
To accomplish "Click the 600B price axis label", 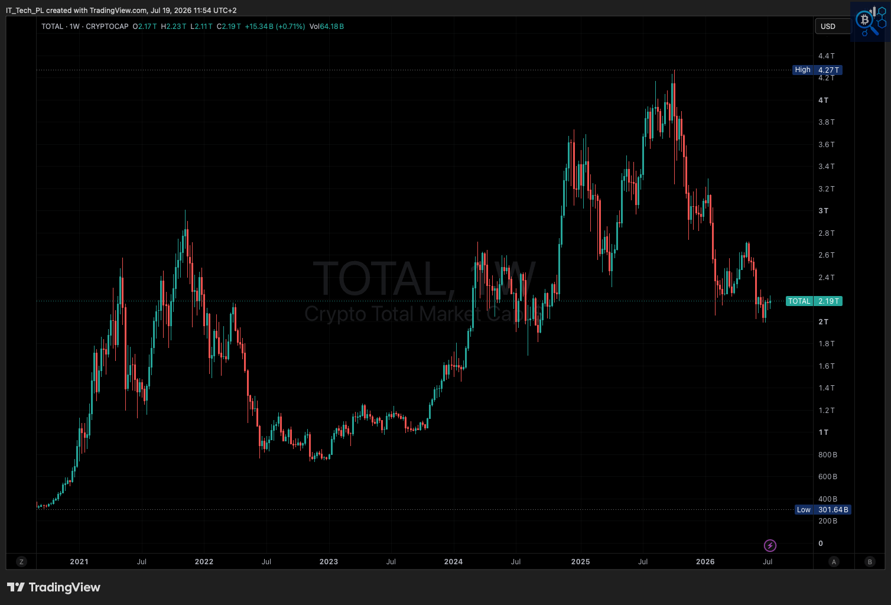I will click(828, 477).
